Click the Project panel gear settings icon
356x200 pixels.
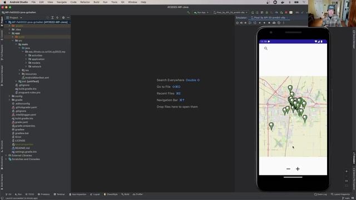click(x=63, y=18)
